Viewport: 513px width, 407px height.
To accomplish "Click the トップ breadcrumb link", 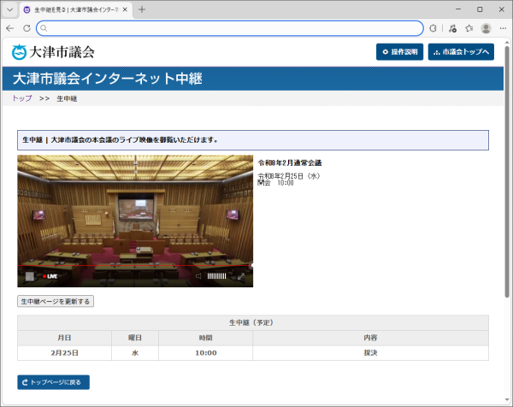I will click(22, 98).
